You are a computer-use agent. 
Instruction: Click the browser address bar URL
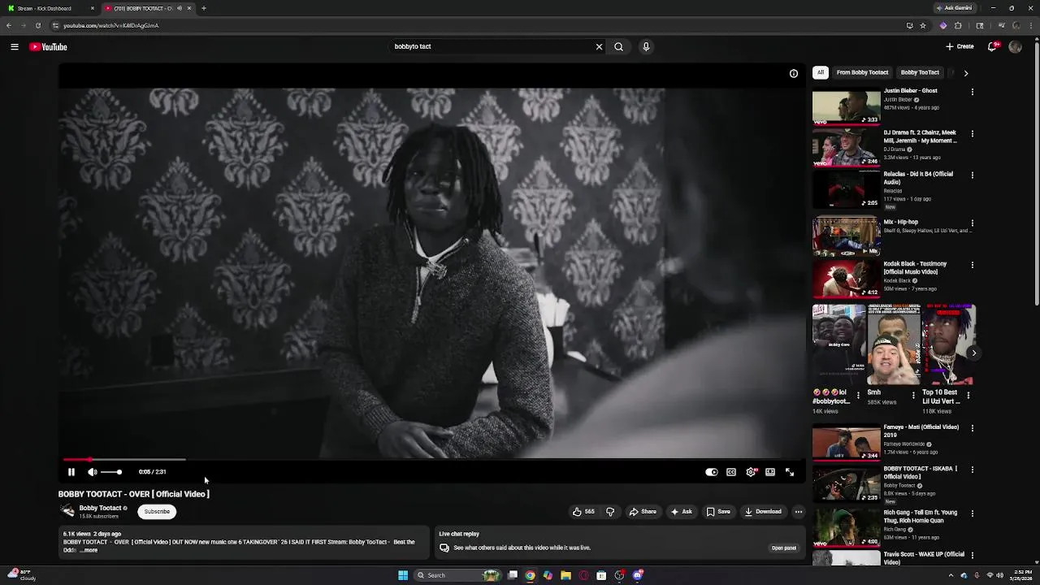[111, 25]
